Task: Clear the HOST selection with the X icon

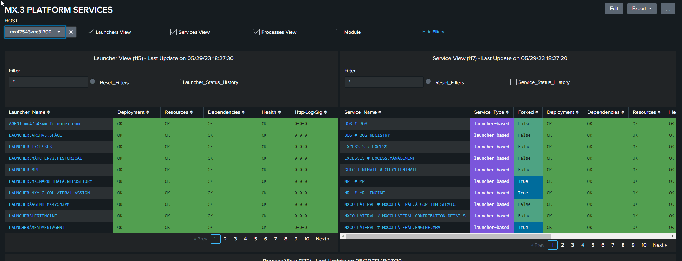Action: pyautogui.click(x=71, y=32)
